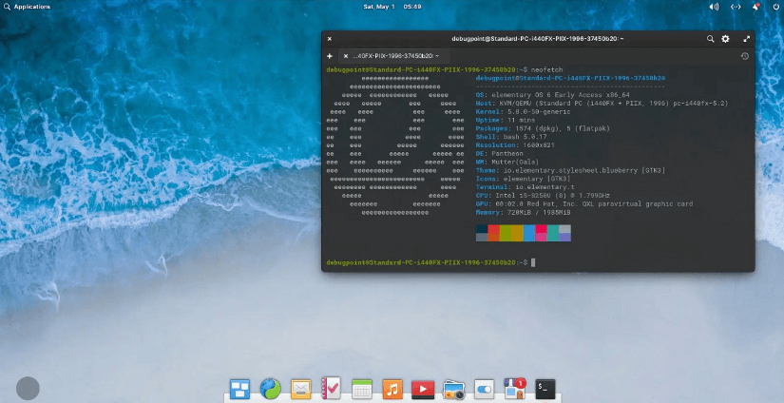Click the terminal search magnifier icon
This screenshot has height=403, width=784.
coord(710,39)
